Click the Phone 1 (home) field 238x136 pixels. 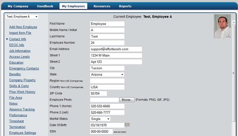tap(107, 106)
